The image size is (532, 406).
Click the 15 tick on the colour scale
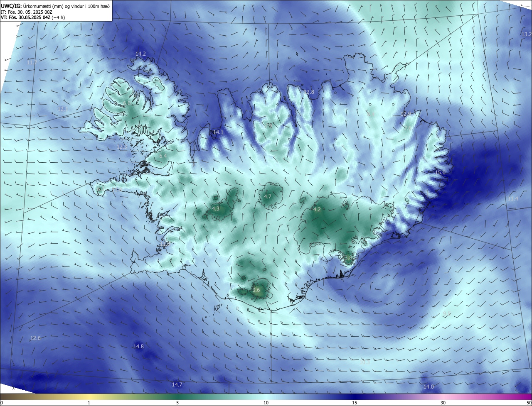tap(355, 403)
